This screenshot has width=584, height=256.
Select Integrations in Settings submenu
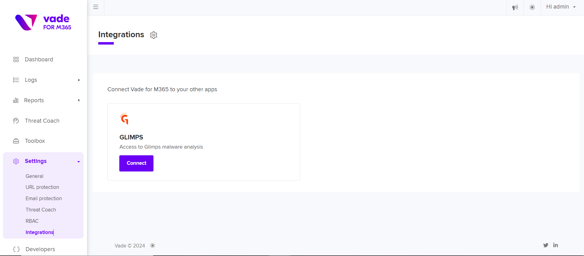point(40,232)
